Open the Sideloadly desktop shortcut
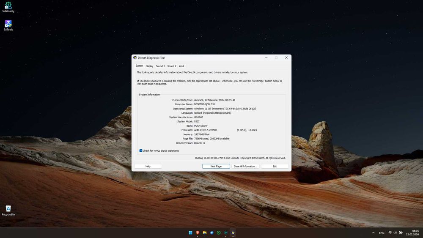 coord(8,7)
